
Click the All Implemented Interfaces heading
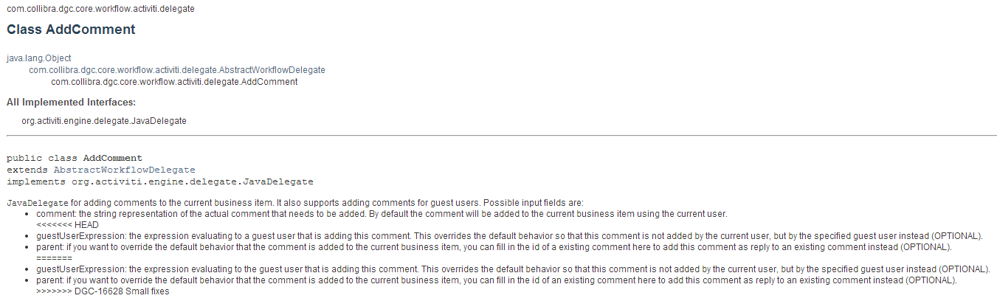click(71, 102)
